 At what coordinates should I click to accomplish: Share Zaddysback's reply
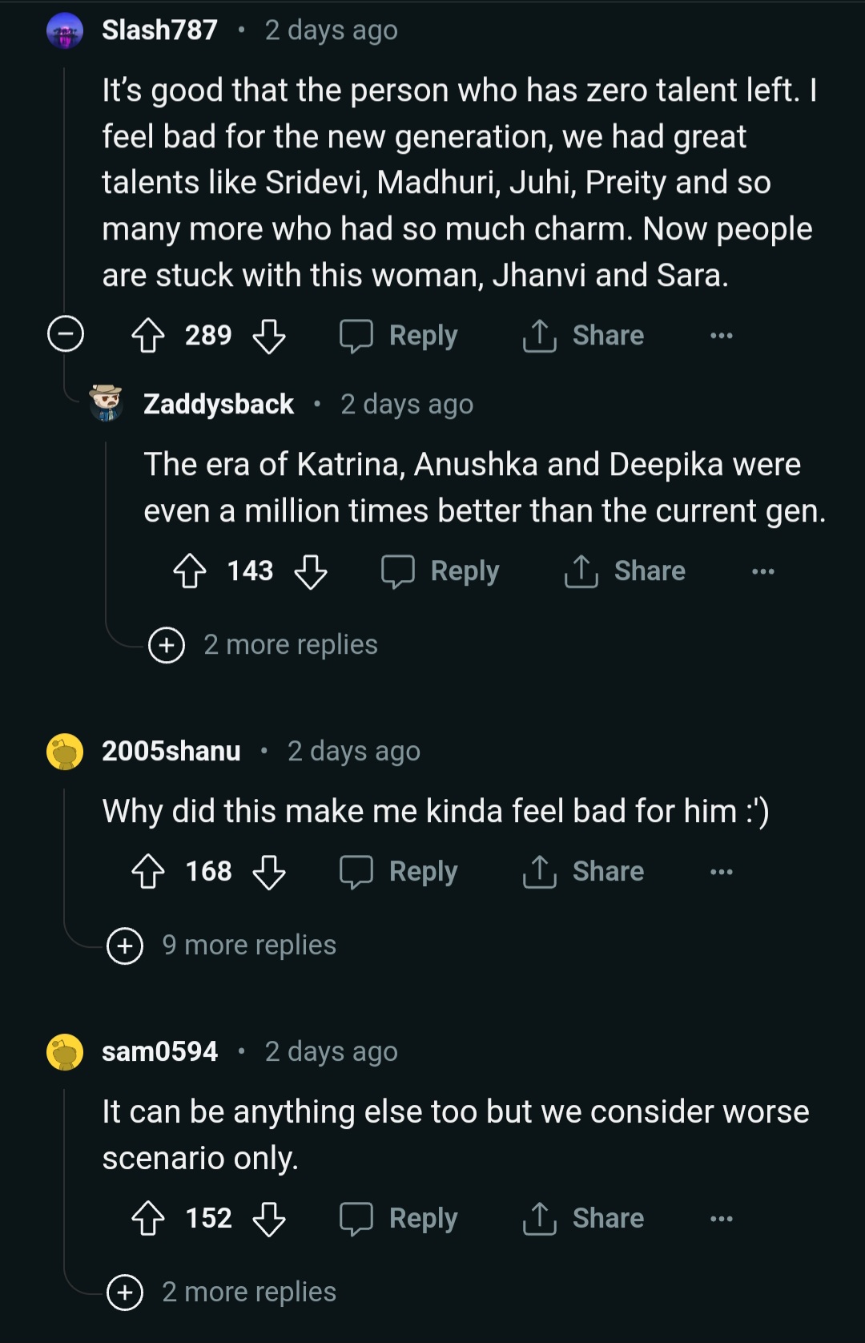point(626,571)
